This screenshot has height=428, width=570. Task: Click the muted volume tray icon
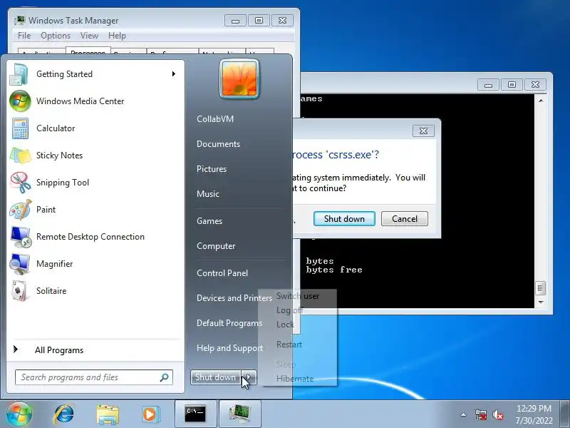498,414
